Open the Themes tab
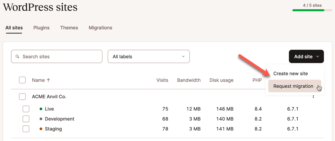The width and height of the screenshot is (335, 141). coord(69,28)
